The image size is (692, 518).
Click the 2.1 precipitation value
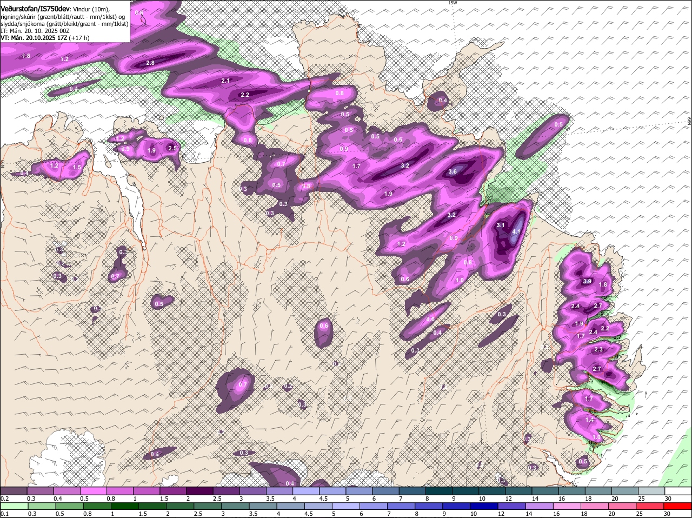tap(226, 81)
